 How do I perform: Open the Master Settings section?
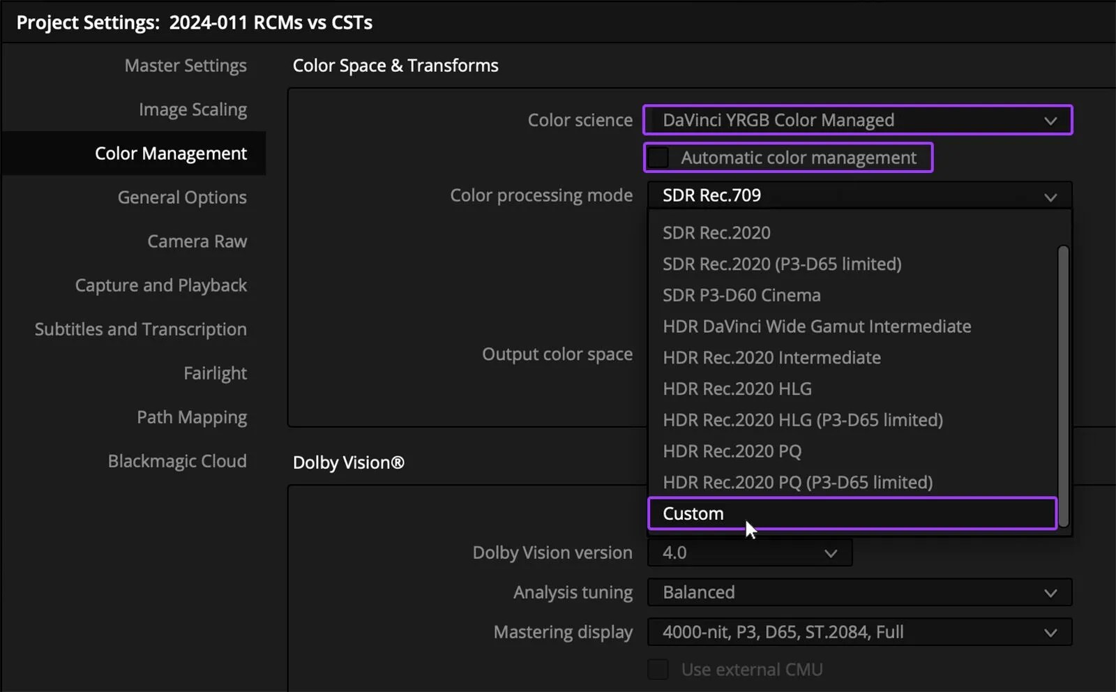tap(186, 66)
